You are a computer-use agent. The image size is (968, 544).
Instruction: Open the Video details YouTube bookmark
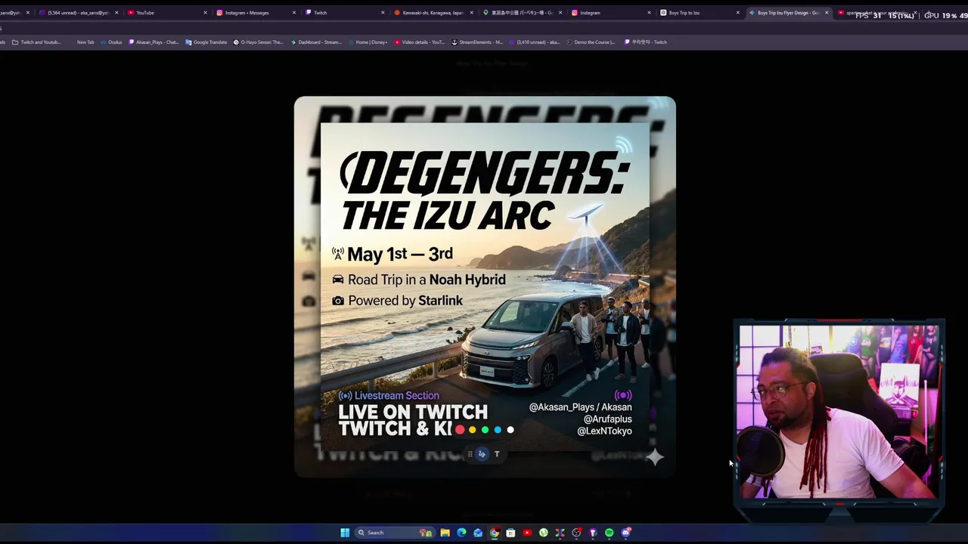420,42
